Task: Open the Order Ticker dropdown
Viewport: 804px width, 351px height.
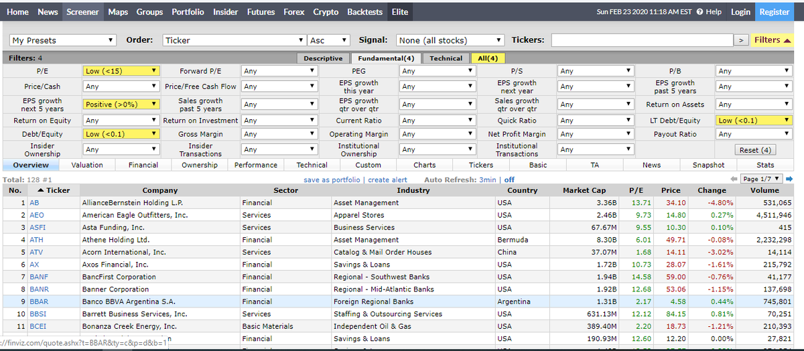Action: click(234, 40)
